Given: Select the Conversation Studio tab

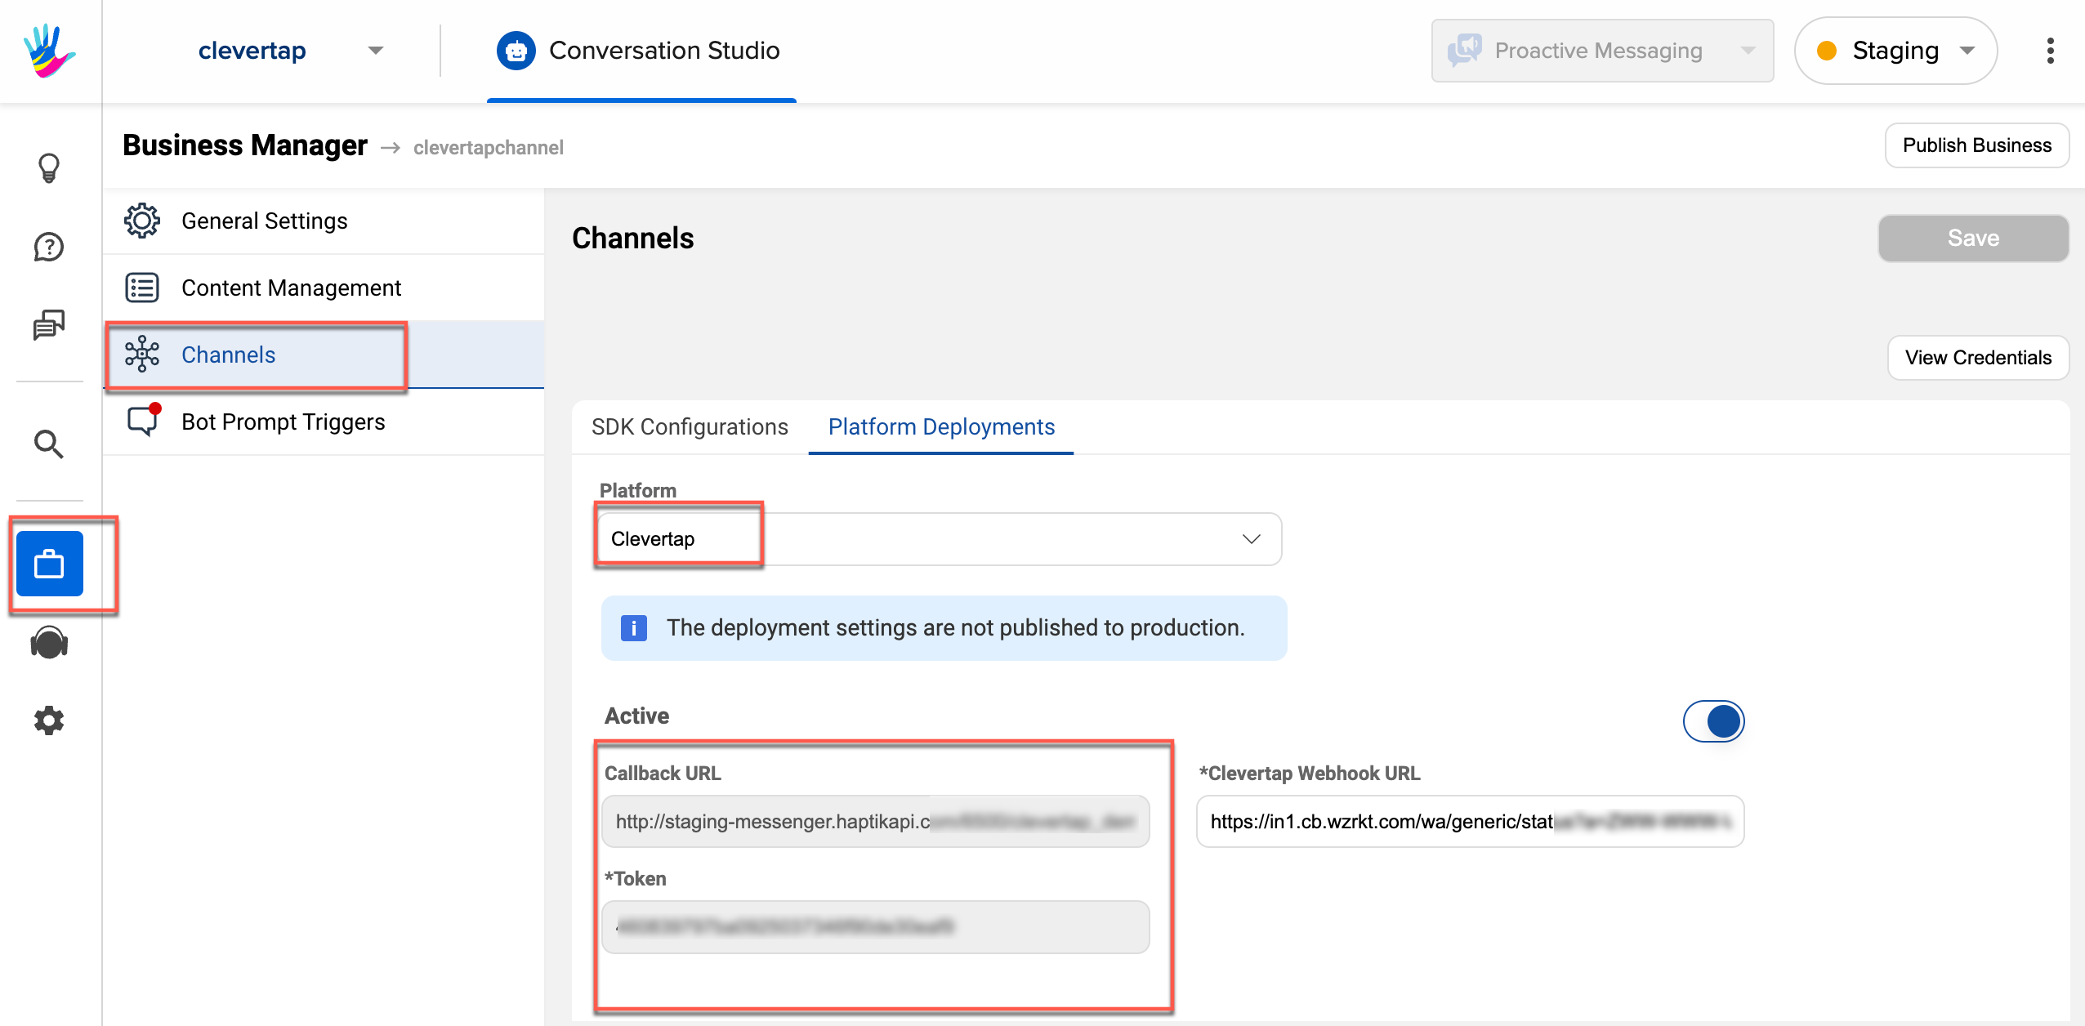Looking at the screenshot, I should pos(641,51).
